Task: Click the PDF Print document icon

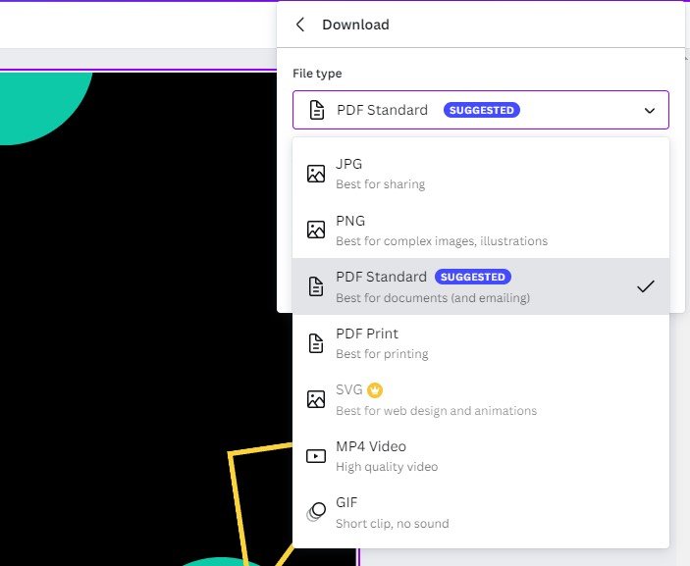Action: (316, 343)
